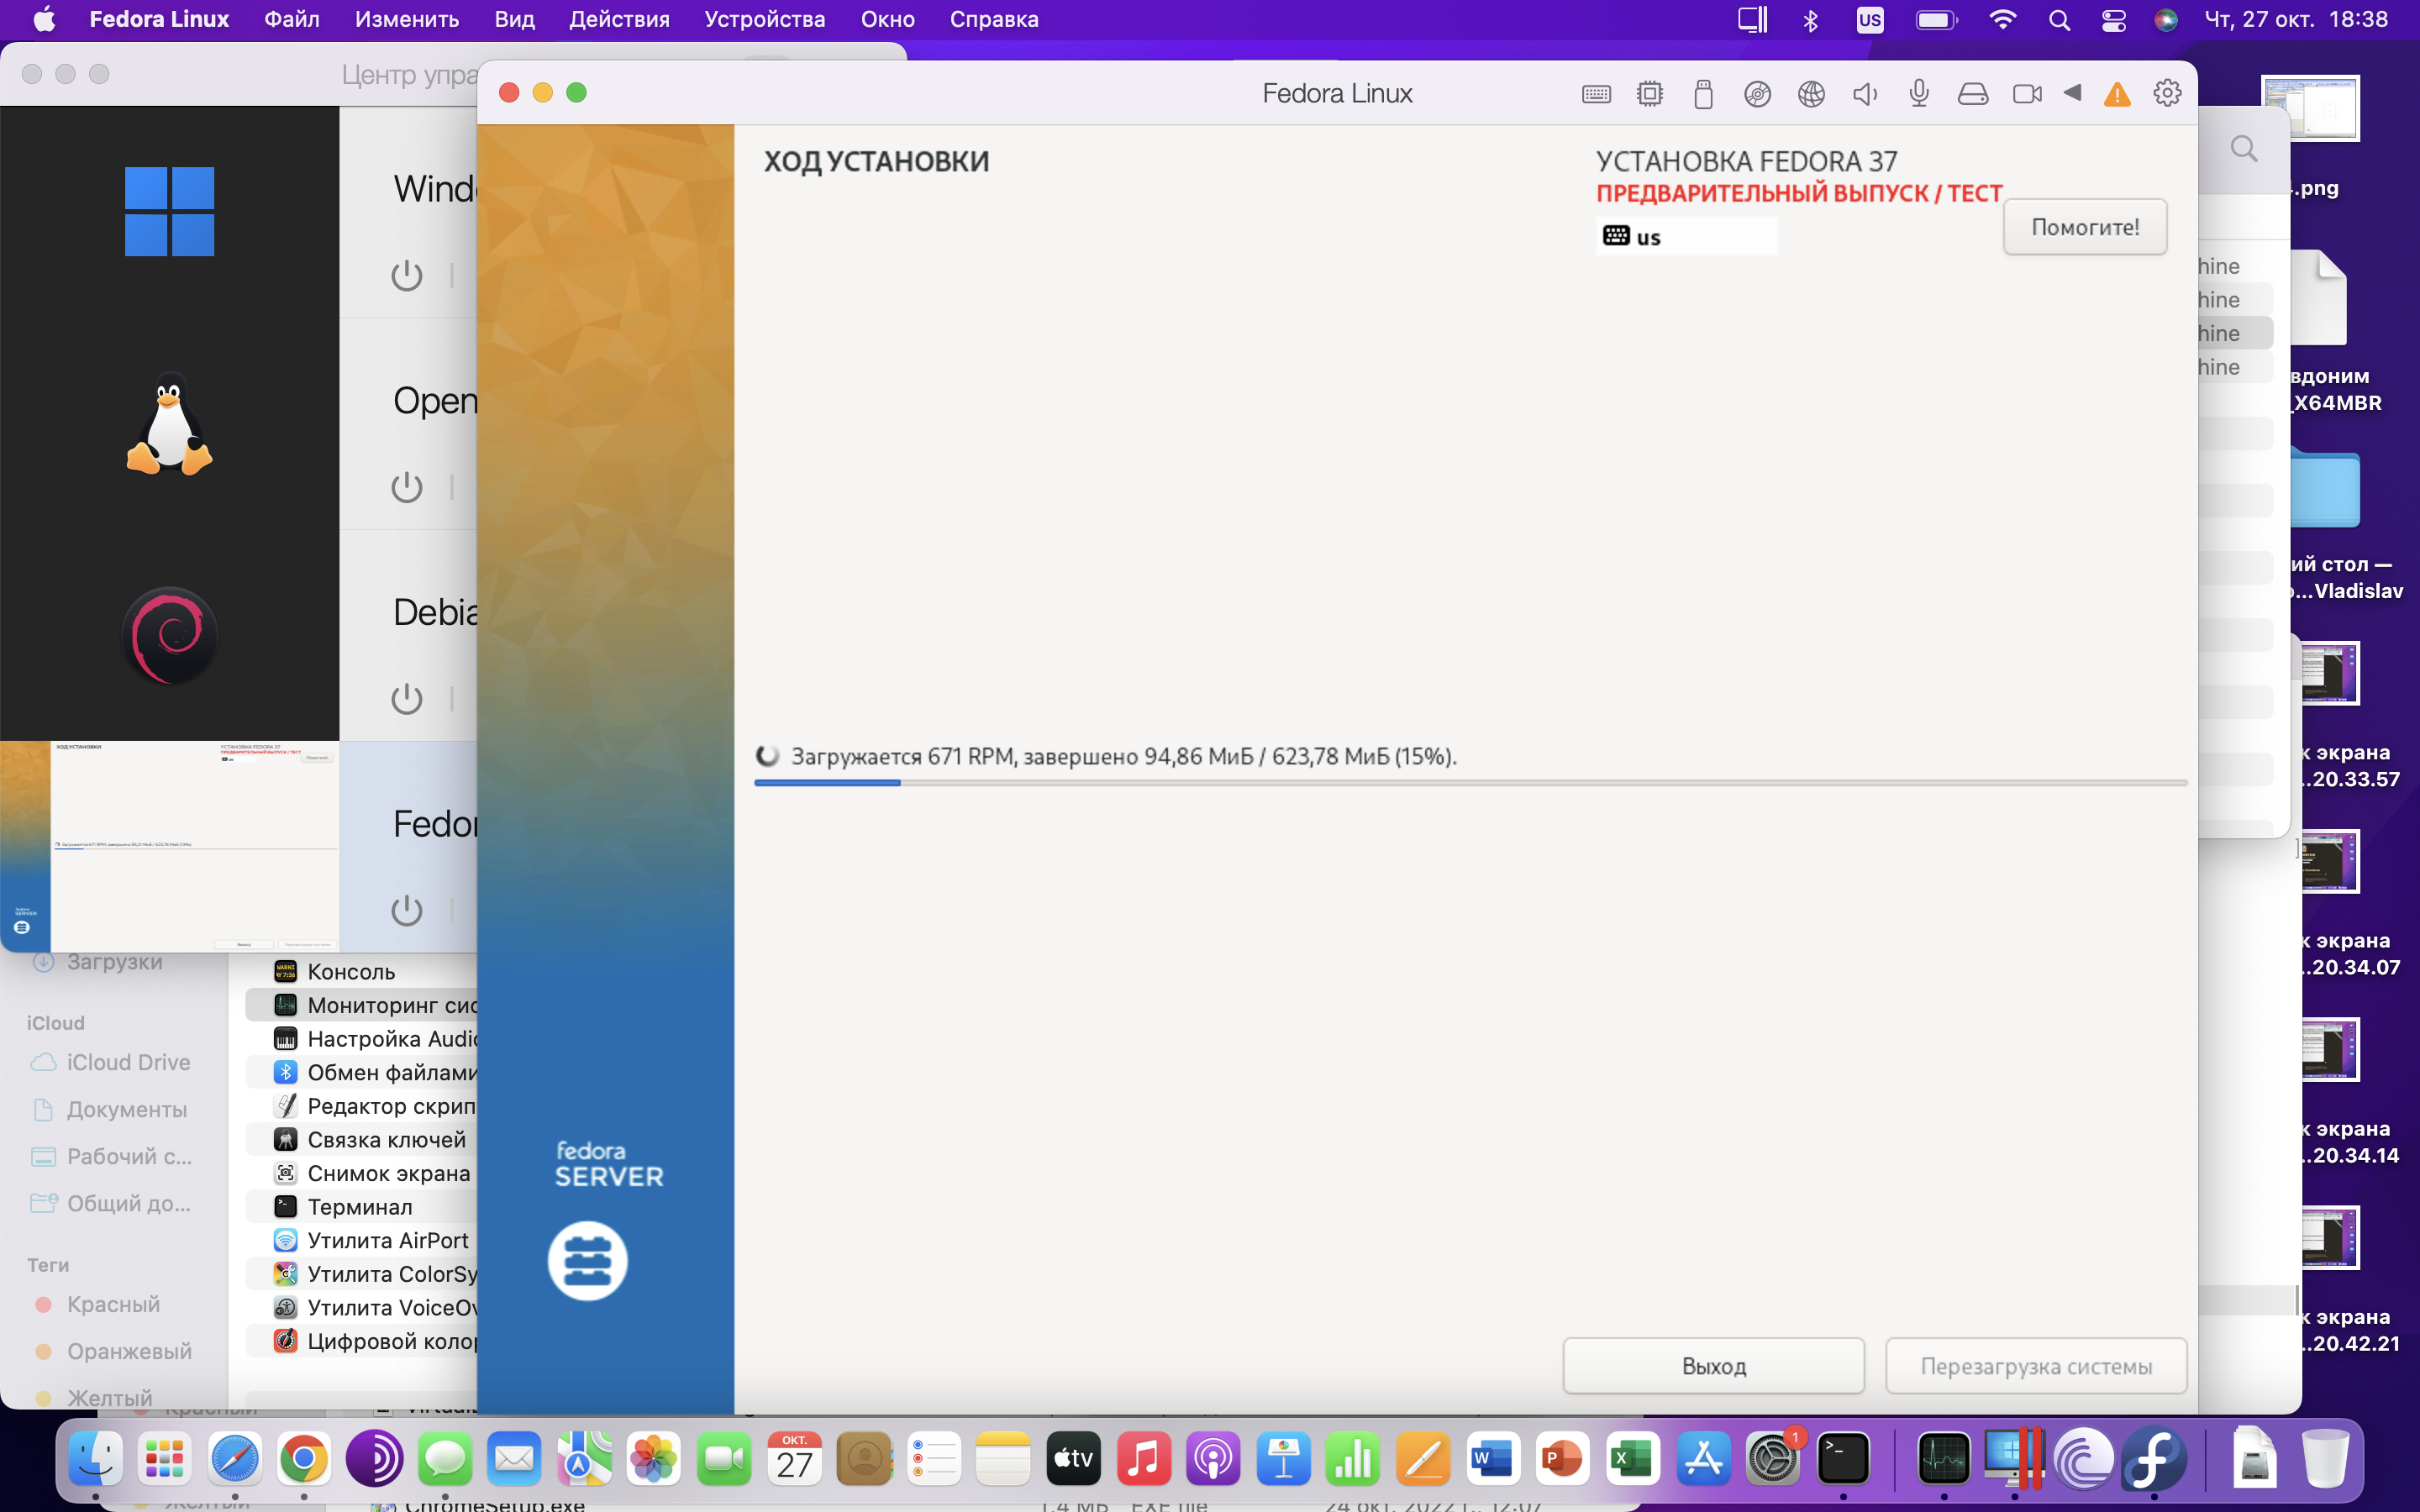Click Bluetooth icon in menu bar
This screenshot has height=1512, width=2420.
[1810, 20]
